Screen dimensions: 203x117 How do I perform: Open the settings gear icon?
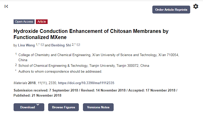click(196, 7)
